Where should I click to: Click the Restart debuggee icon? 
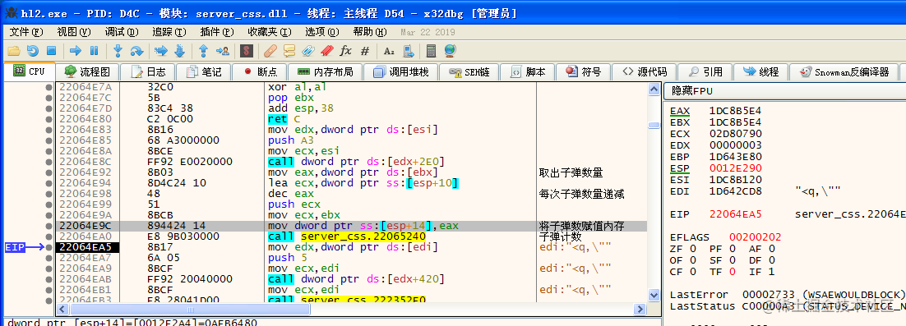(33, 51)
